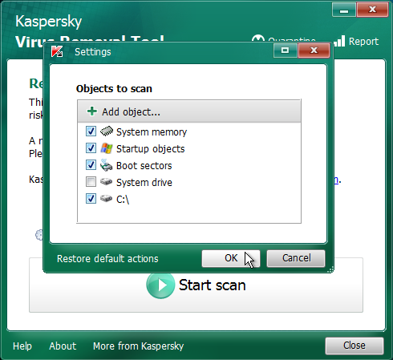Image resolution: width=393 pixels, height=360 pixels.
Task: Click the green plus Add object icon
Action: click(x=92, y=111)
